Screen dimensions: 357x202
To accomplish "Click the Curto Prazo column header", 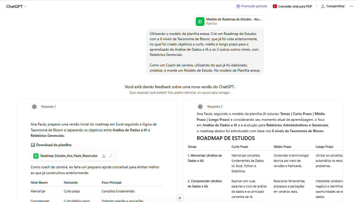I will [240, 147].
